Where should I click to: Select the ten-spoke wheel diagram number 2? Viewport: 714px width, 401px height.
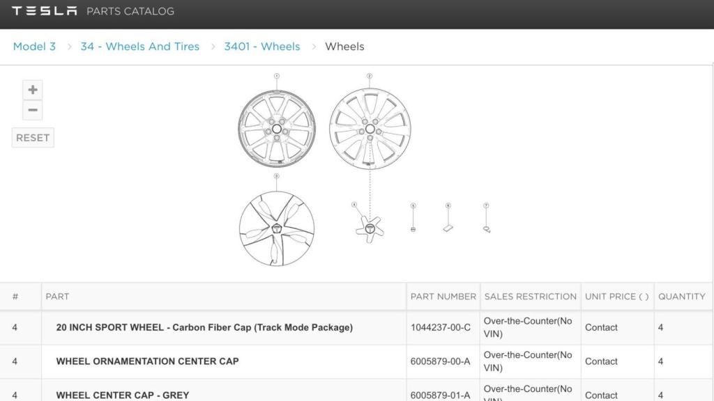click(x=370, y=129)
